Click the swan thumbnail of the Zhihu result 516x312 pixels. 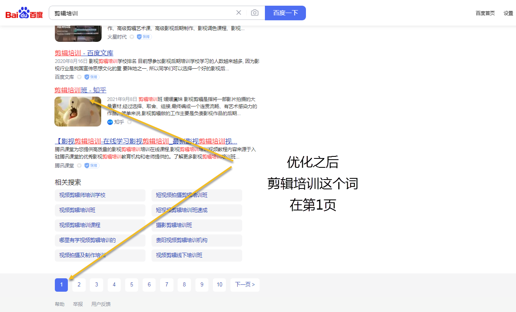(78, 111)
